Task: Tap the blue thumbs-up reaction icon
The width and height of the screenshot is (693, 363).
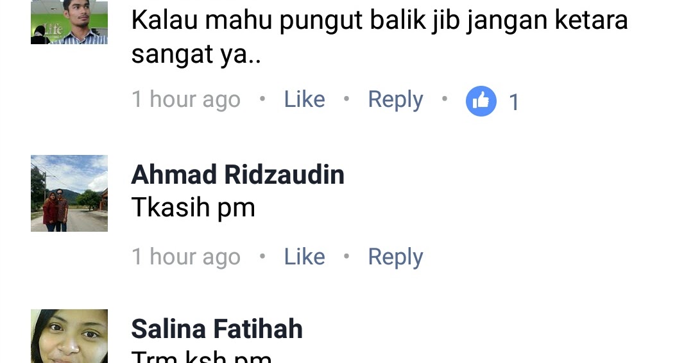Action: click(x=481, y=101)
